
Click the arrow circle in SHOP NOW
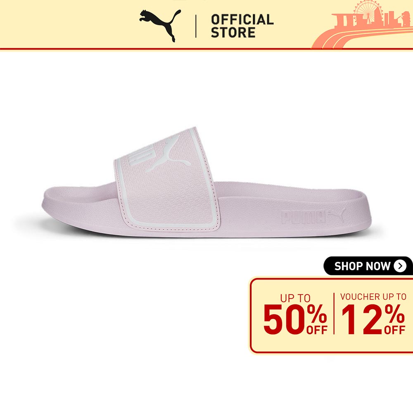click(x=400, y=266)
